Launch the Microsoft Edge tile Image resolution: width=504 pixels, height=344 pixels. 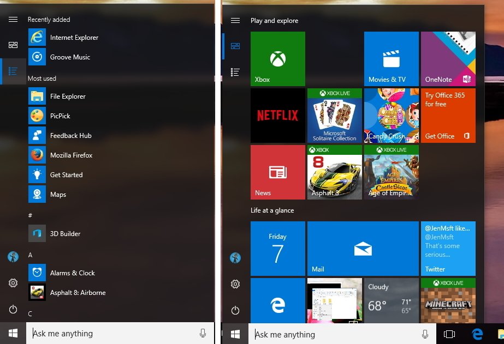click(x=278, y=301)
